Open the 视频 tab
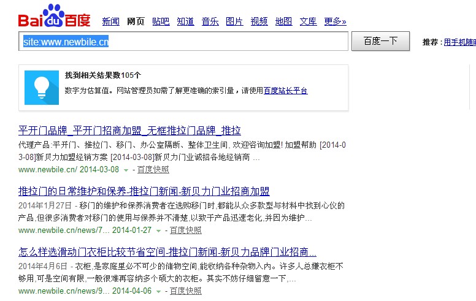Viewport: 476px width, 301px height. pyautogui.click(x=259, y=21)
